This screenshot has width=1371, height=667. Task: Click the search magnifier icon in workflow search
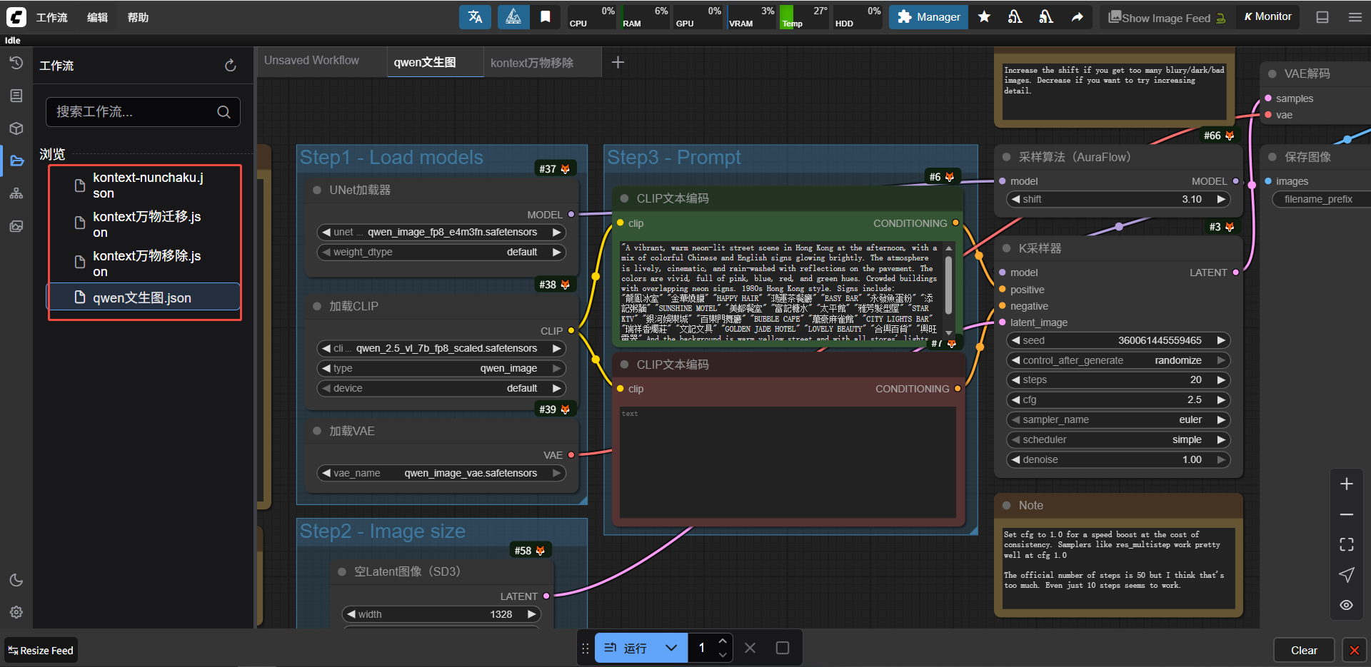pos(224,112)
